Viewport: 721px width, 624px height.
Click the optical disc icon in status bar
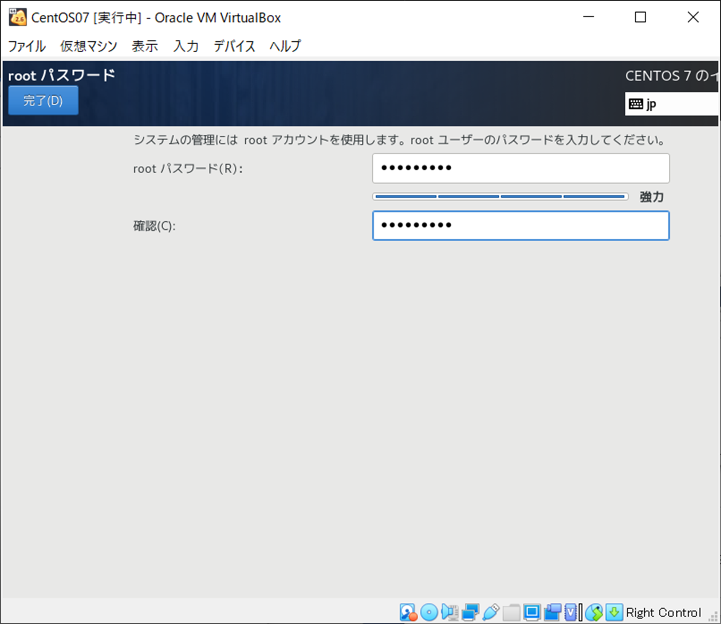tap(429, 613)
